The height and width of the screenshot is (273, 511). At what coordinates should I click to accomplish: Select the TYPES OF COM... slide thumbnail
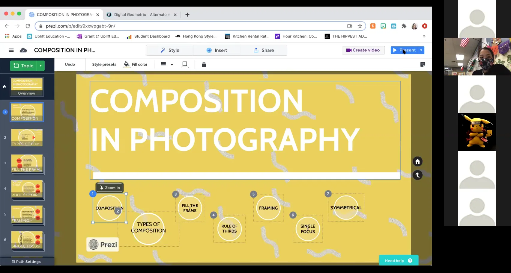click(27, 138)
